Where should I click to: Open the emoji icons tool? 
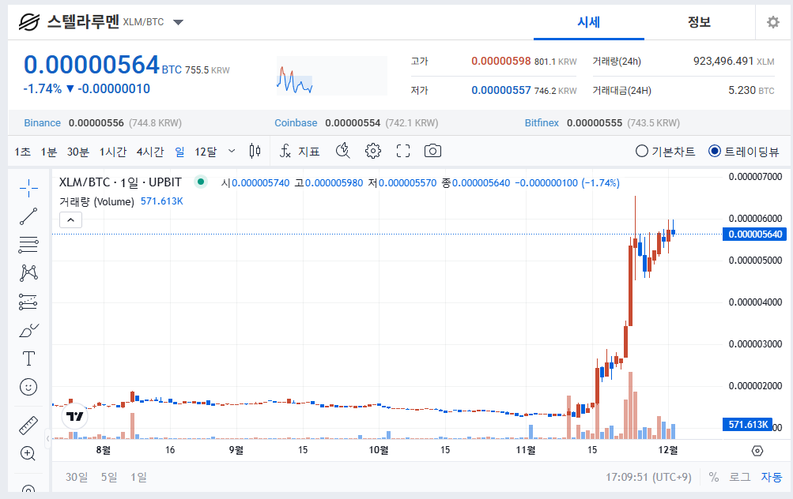(x=28, y=388)
